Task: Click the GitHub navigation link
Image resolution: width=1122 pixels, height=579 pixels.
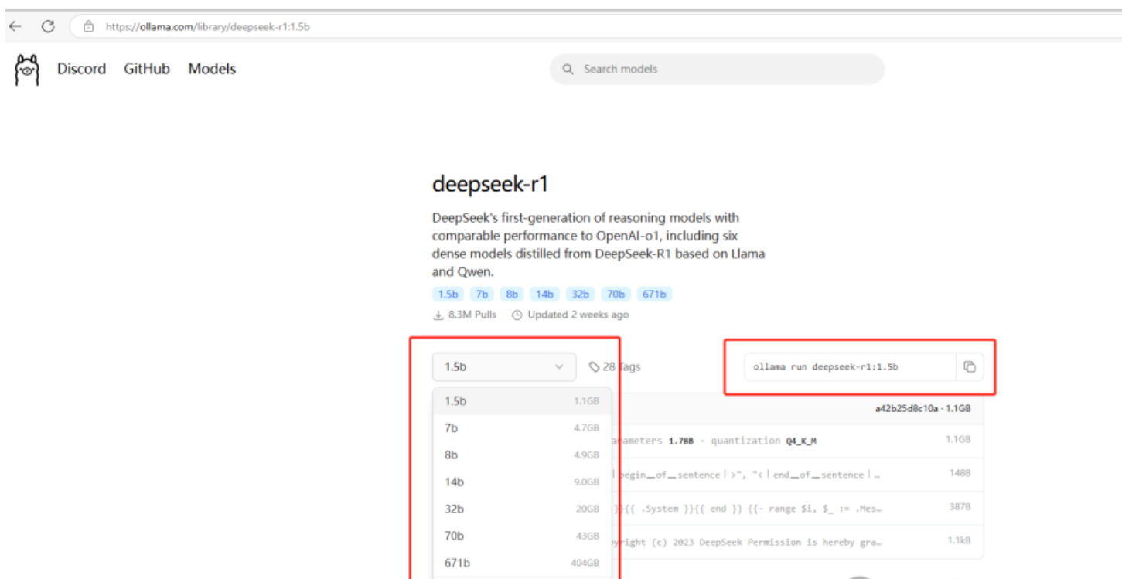Action: click(146, 69)
